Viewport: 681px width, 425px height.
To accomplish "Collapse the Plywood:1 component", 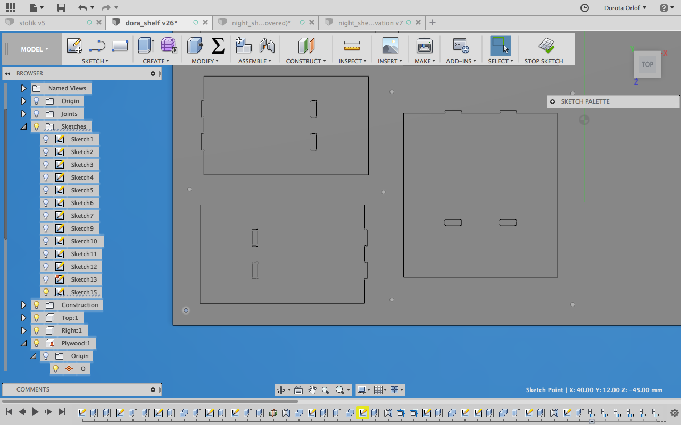I will (23, 343).
